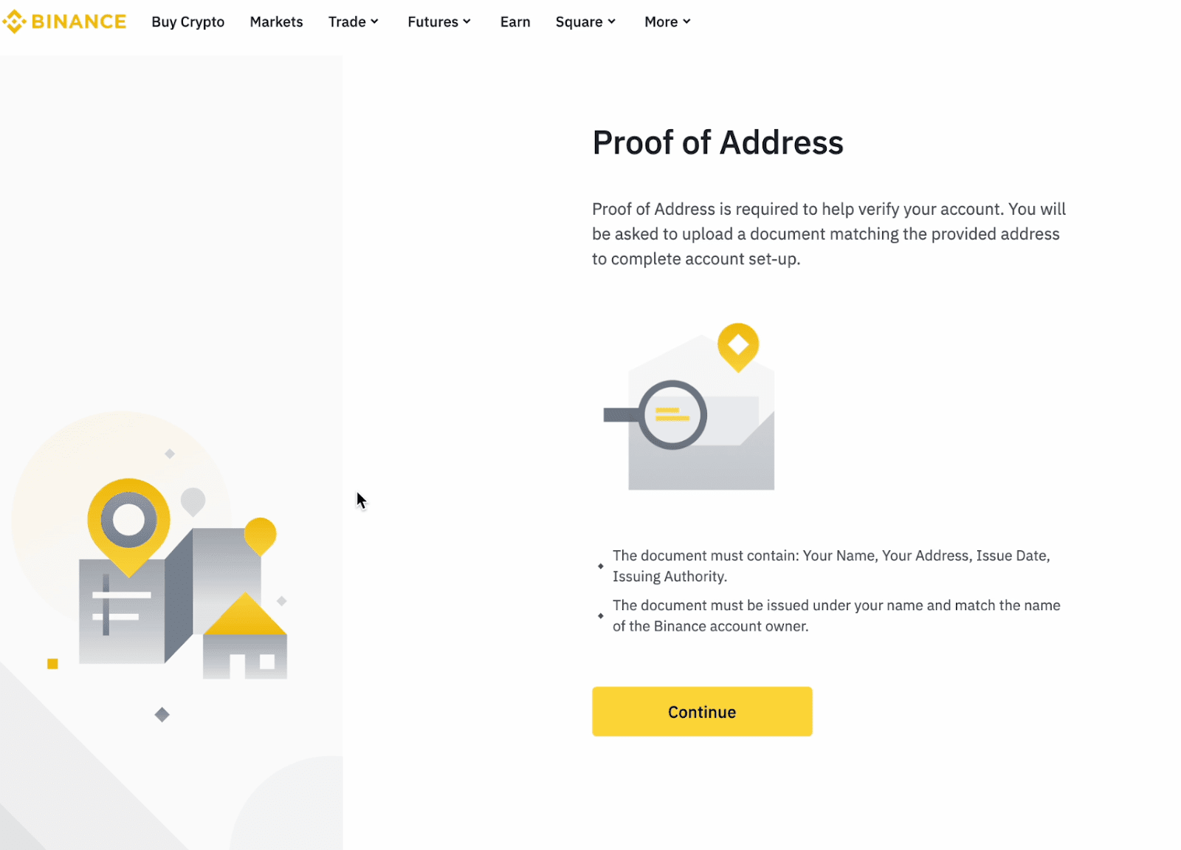The width and height of the screenshot is (1181, 850).
Task: Go to Buy Crypto in the navigation
Action: pyautogui.click(x=187, y=22)
